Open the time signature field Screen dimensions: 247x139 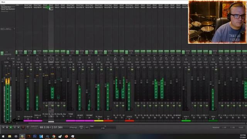[87, 127]
